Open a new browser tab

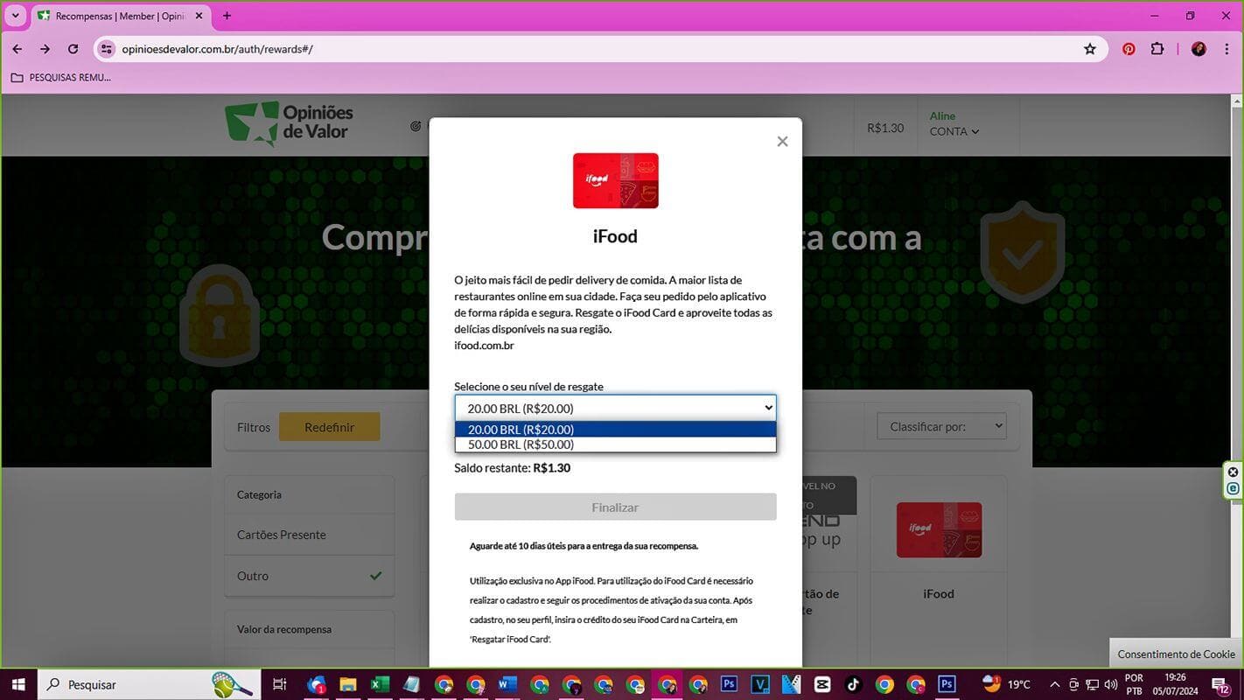click(227, 16)
